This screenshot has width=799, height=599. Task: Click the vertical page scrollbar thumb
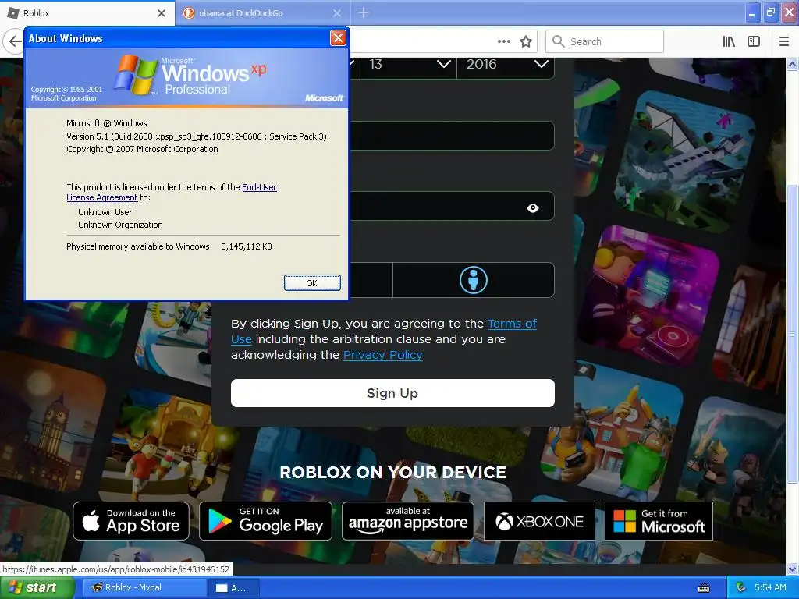click(x=793, y=334)
